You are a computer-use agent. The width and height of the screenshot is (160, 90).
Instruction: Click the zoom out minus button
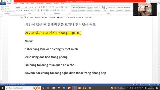tap(143, 85)
